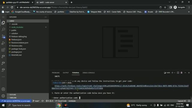The image size is (192, 108).
Task: Click the remote host indicator in status bar
Action: pyautogui.click(x=16, y=101)
